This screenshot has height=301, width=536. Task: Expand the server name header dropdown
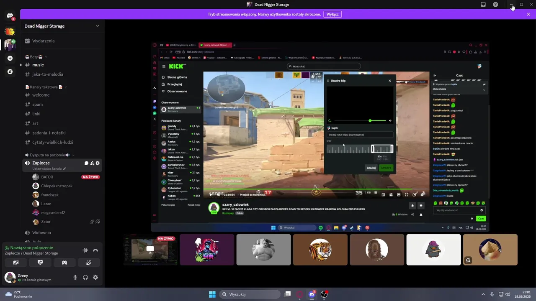[x=98, y=26]
